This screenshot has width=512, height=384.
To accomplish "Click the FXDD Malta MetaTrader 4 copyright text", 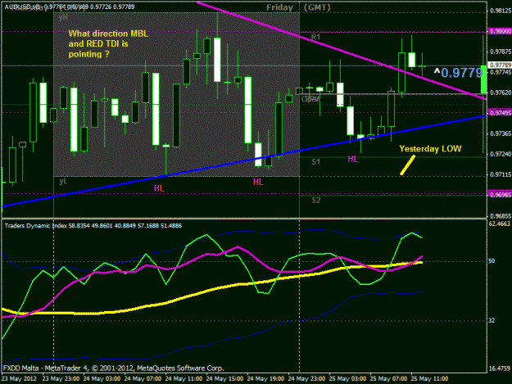I will 113,368.
